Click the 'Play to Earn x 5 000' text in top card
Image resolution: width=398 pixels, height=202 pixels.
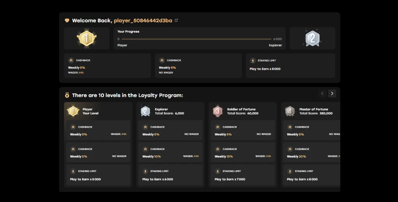point(265,69)
